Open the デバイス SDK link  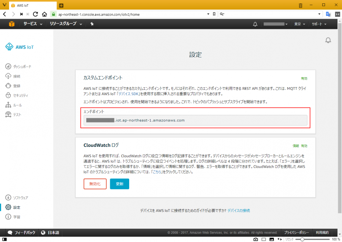[x=128, y=94]
